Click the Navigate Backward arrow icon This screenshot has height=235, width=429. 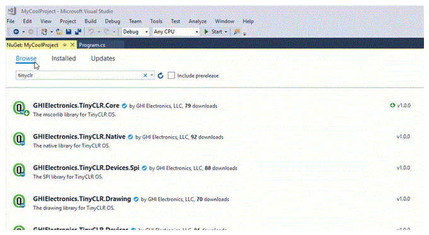click(x=16, y=32)
